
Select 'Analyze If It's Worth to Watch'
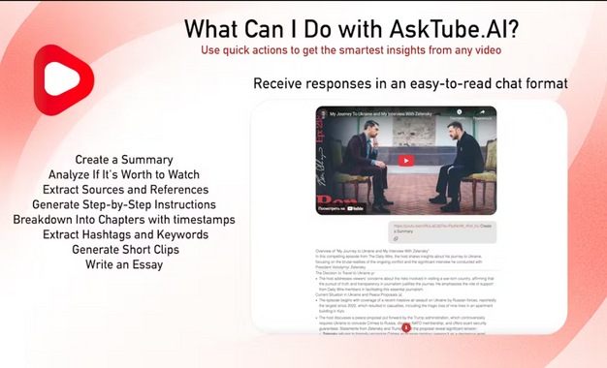[124, 174]
